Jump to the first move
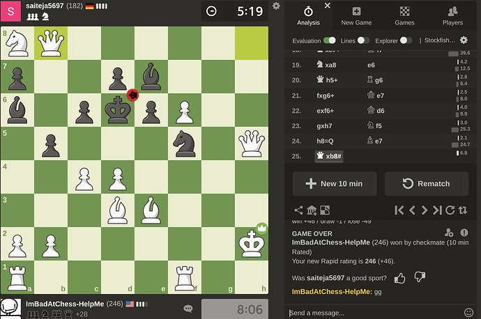 [x=399, y=210]
